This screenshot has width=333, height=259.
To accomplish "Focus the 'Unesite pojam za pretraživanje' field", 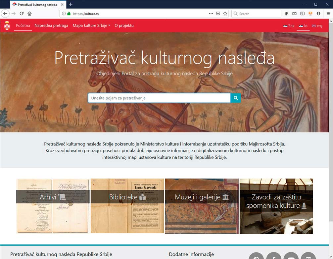I will (159, 98).
